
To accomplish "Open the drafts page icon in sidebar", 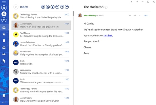I will [x=4, y=41].
